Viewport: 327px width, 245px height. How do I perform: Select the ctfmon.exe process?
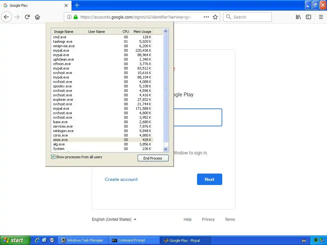[x=102, y=64]
